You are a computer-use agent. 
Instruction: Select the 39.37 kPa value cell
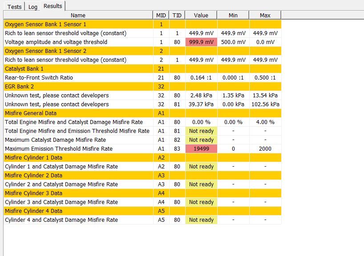tap(201, 104)
